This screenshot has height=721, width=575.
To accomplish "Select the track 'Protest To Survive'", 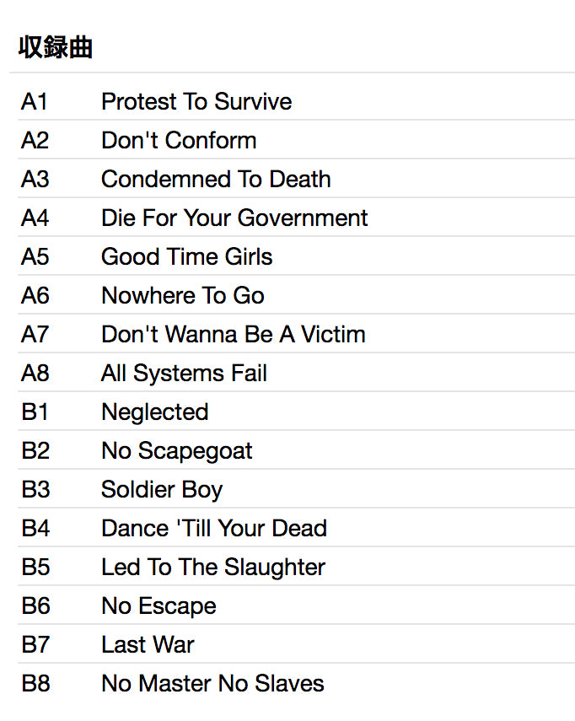I will 196,102.
